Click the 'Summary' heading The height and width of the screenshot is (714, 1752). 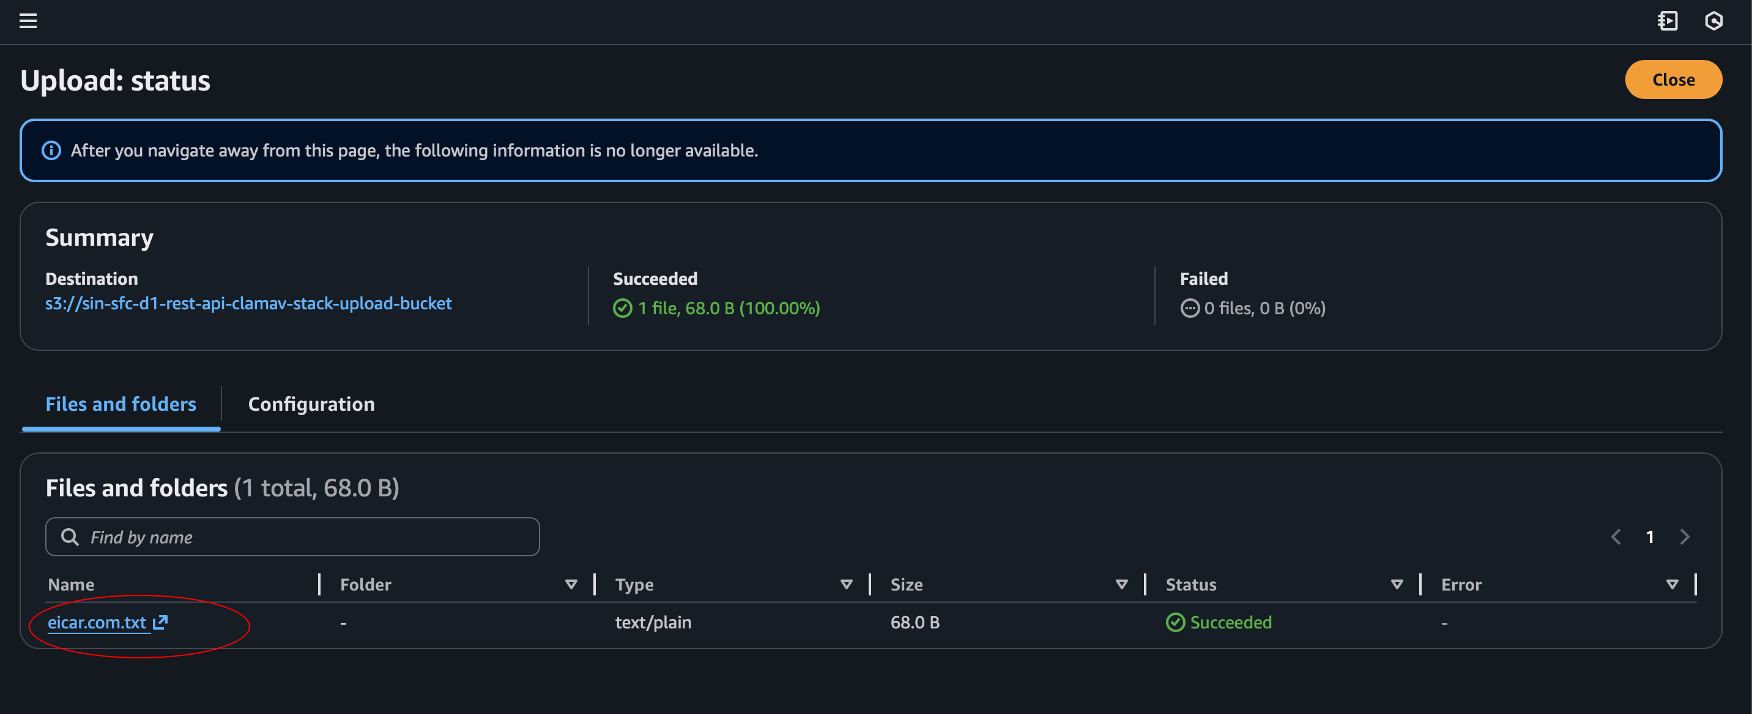pyautogui.click(x=99, y=238)
